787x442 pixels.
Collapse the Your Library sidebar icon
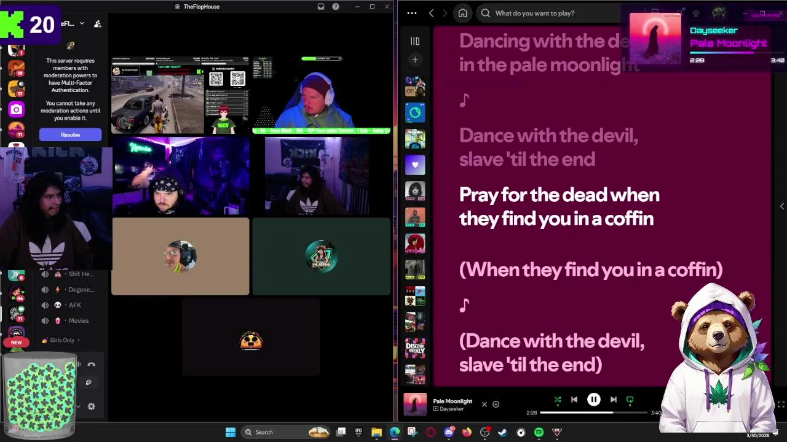(x=415, y=41)
